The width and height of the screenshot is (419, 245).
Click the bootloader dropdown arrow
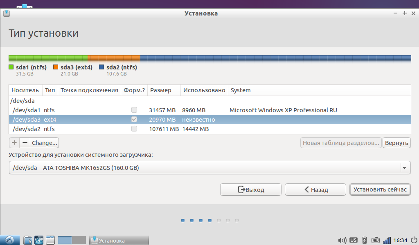[404, 168]
